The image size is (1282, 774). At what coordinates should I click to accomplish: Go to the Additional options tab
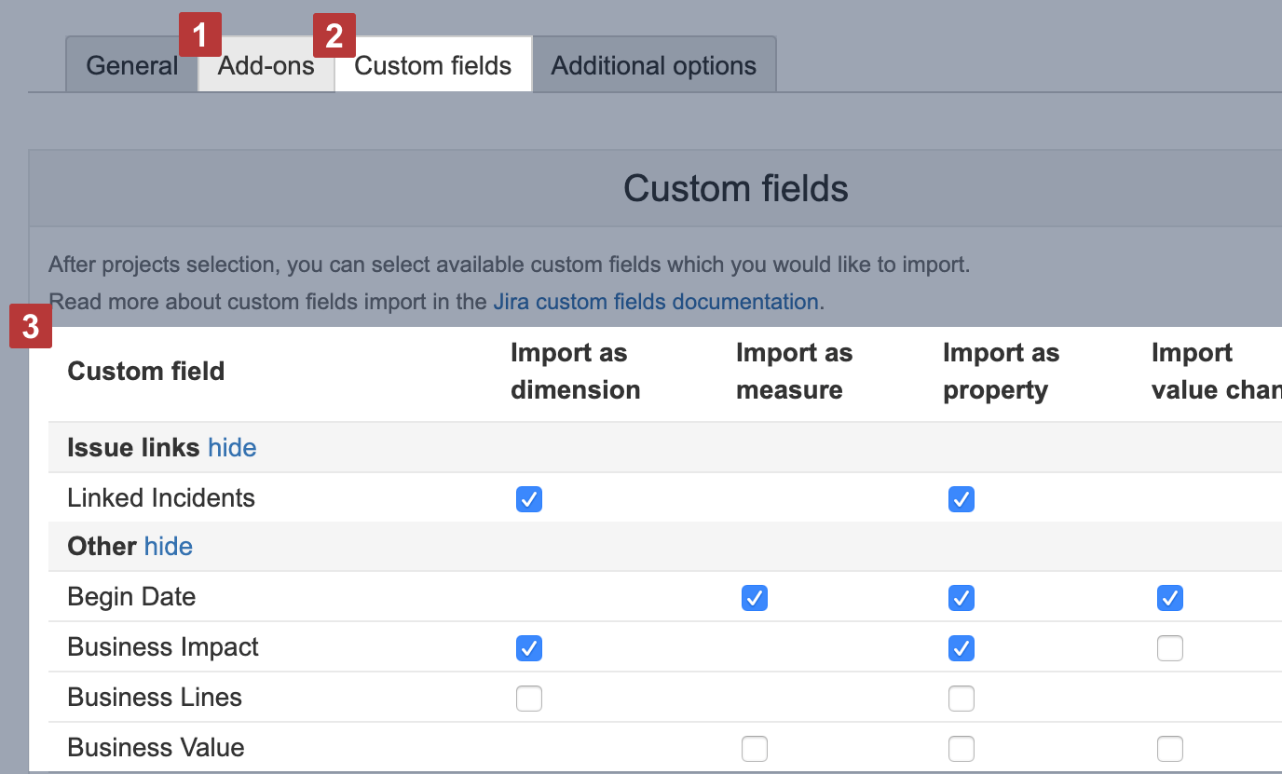click(653, 66)
